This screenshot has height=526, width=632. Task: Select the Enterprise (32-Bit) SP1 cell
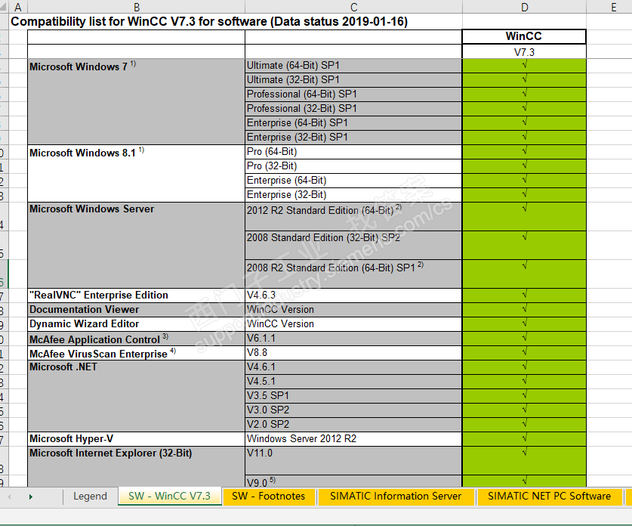point(353,138)
